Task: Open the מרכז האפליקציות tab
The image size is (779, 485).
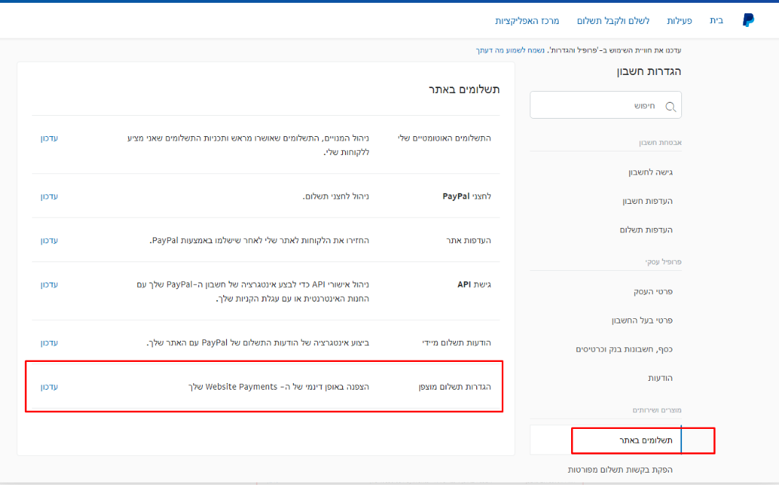Action: pyautogui.click(x=527, y=20)
